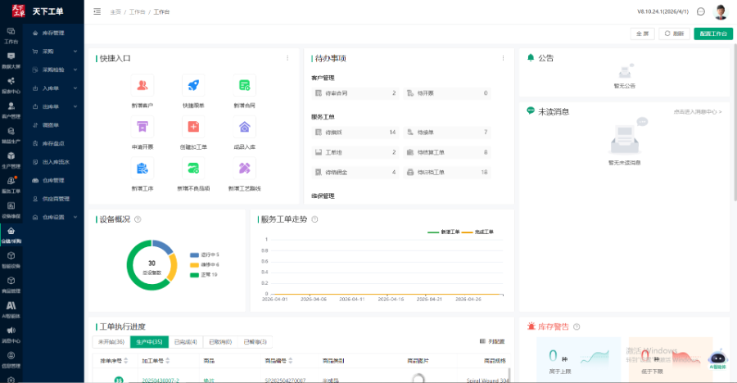Screen dimensions: 737x383
Task: Expand the 出库单 submenu
Action: 55,106
